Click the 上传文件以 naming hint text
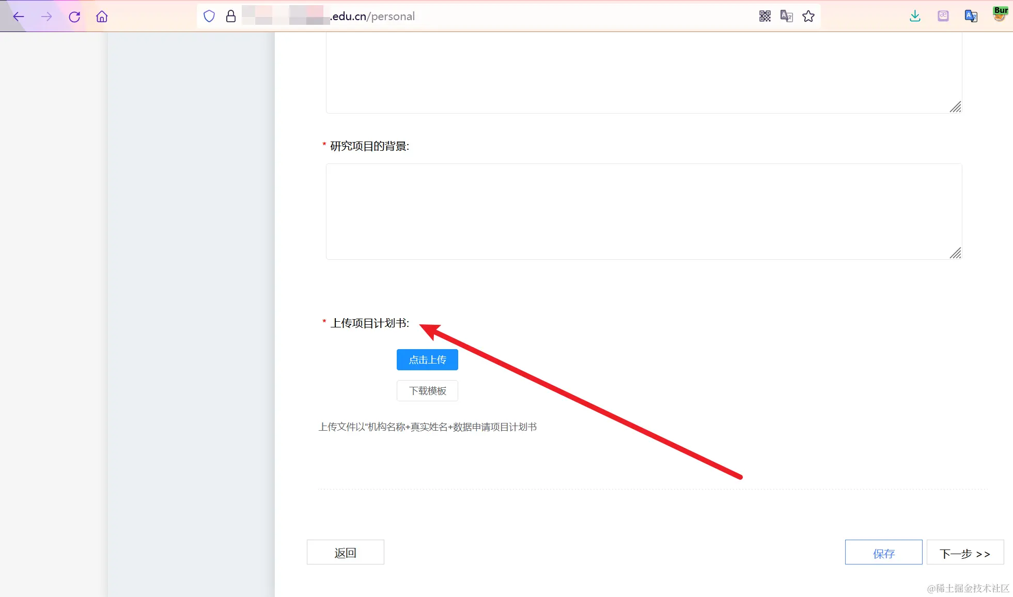1013x597 pixels. pyautogui.click(x=427, y=427)
